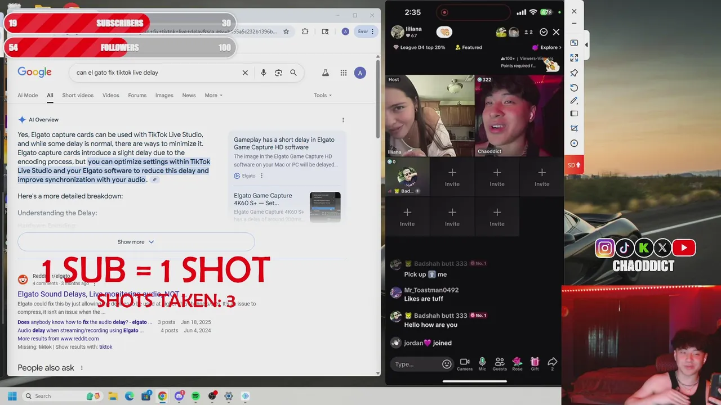The image size is (721, 405).
Task: Take a screenshot with the crop icon
Action: (x=574, y=128)
